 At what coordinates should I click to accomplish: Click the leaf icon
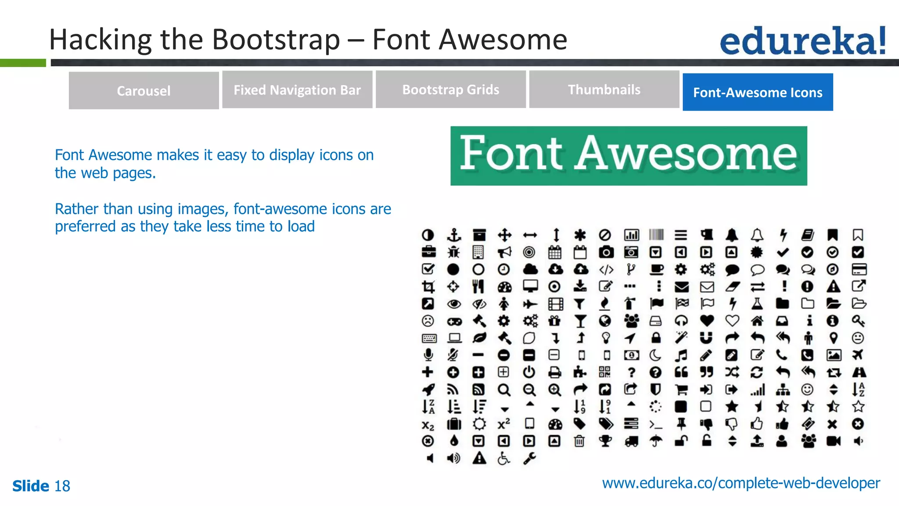[479, 338]
